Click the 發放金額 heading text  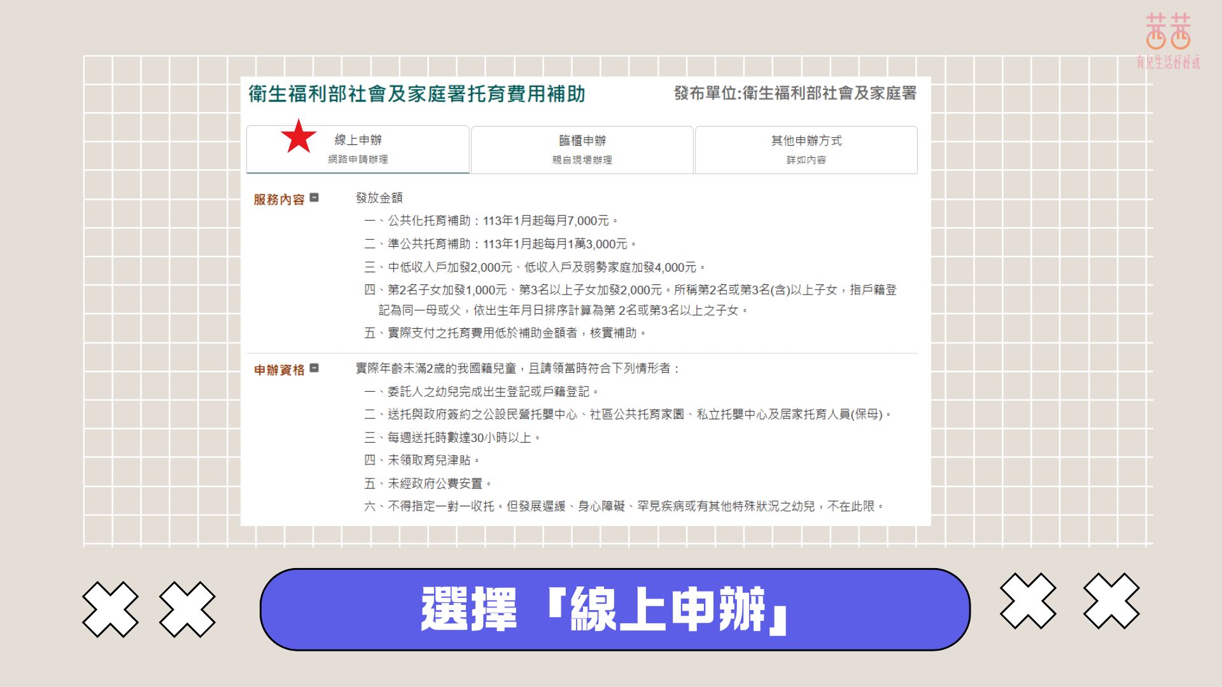point(379,198)
